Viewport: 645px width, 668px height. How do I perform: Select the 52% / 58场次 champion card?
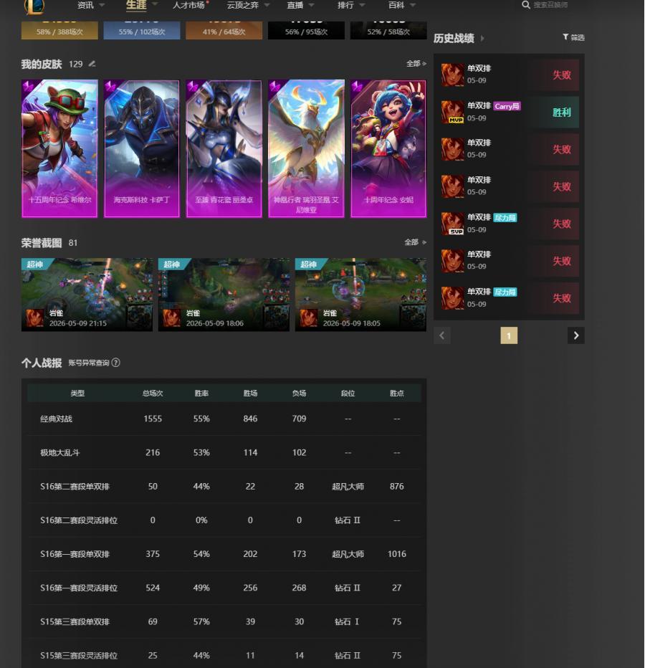click(x=388, y=30)
